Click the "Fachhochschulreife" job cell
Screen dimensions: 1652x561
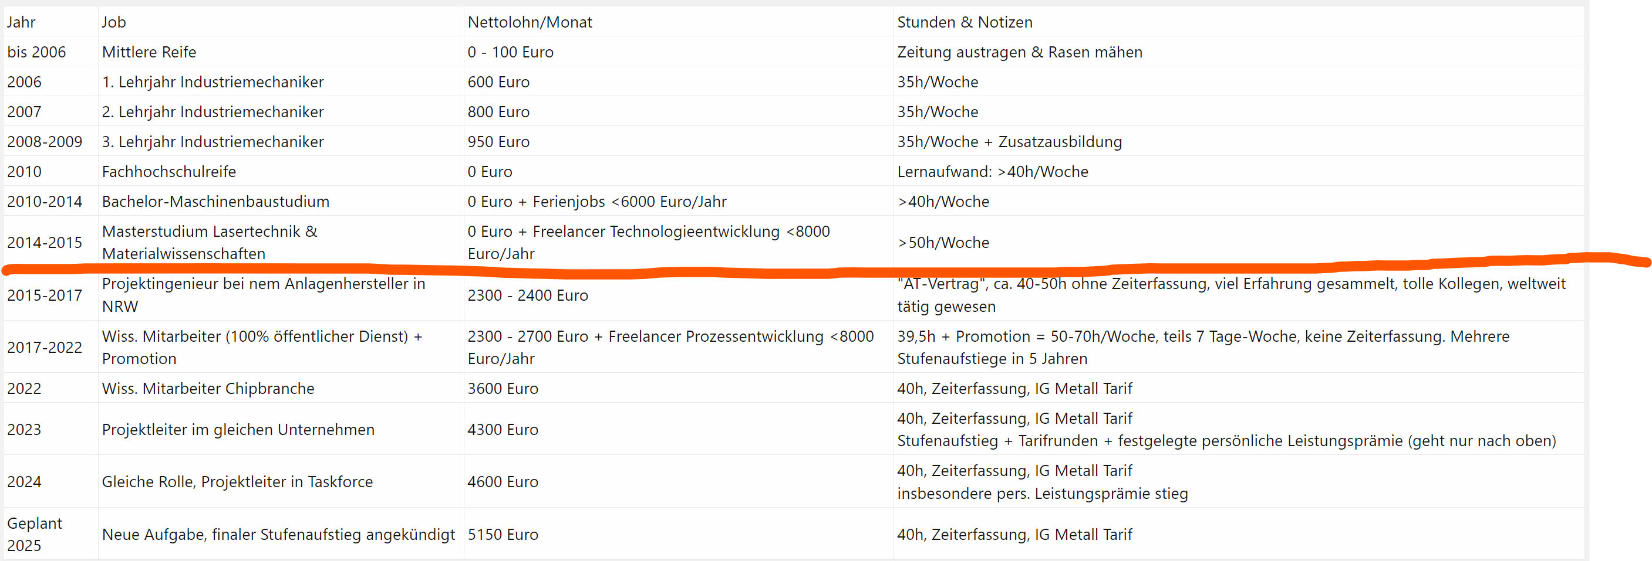[x=168, y=172]
